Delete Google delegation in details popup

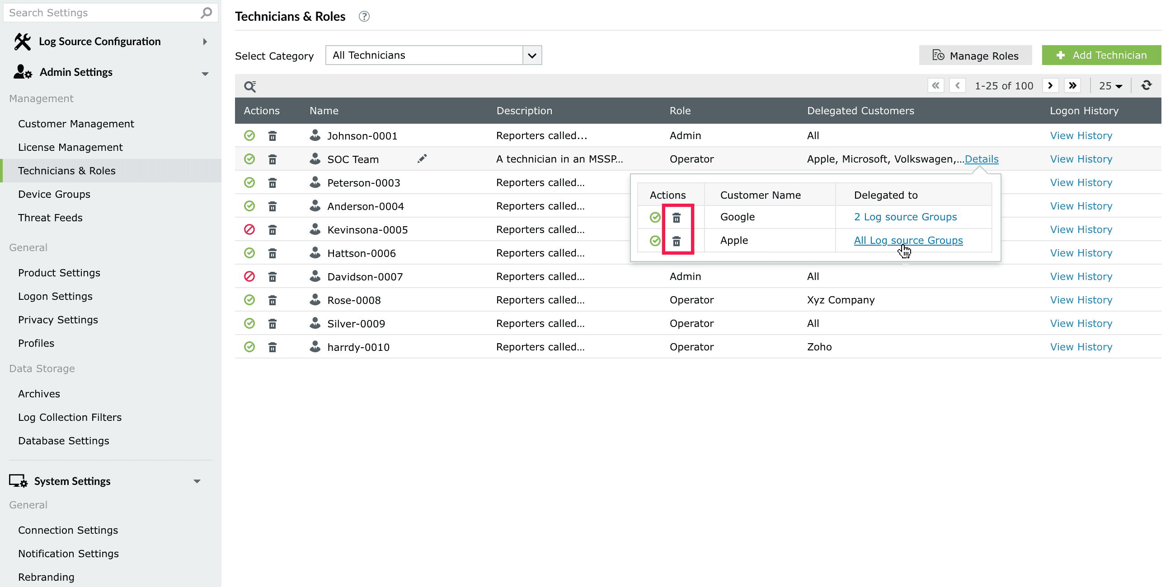677,217
